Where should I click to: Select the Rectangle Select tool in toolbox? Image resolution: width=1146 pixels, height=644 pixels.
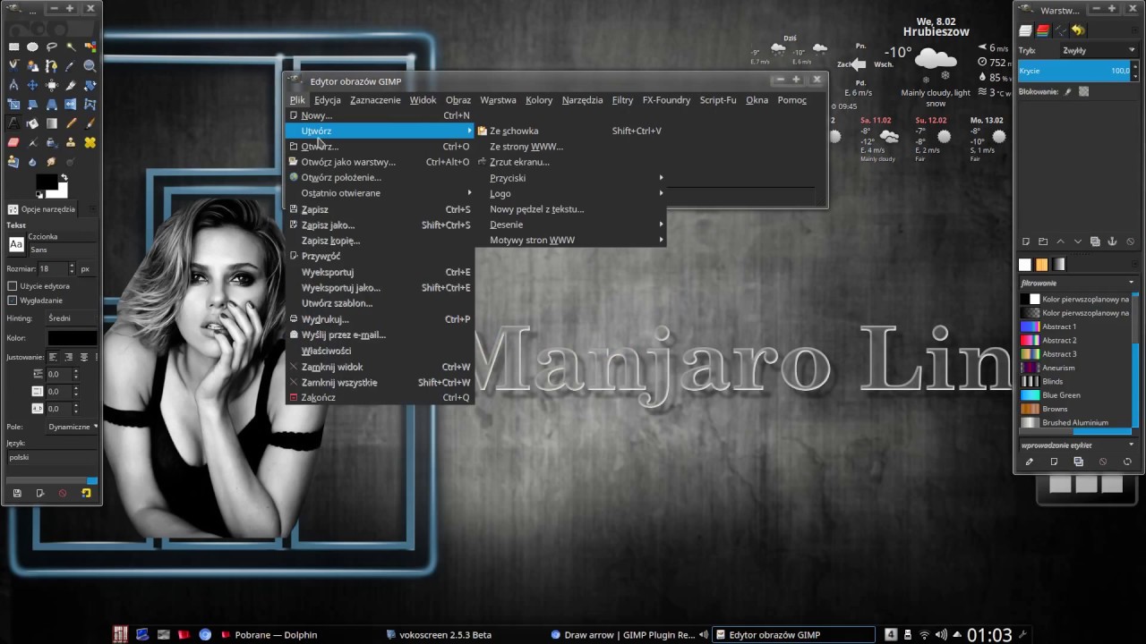[x=13, y=47]
